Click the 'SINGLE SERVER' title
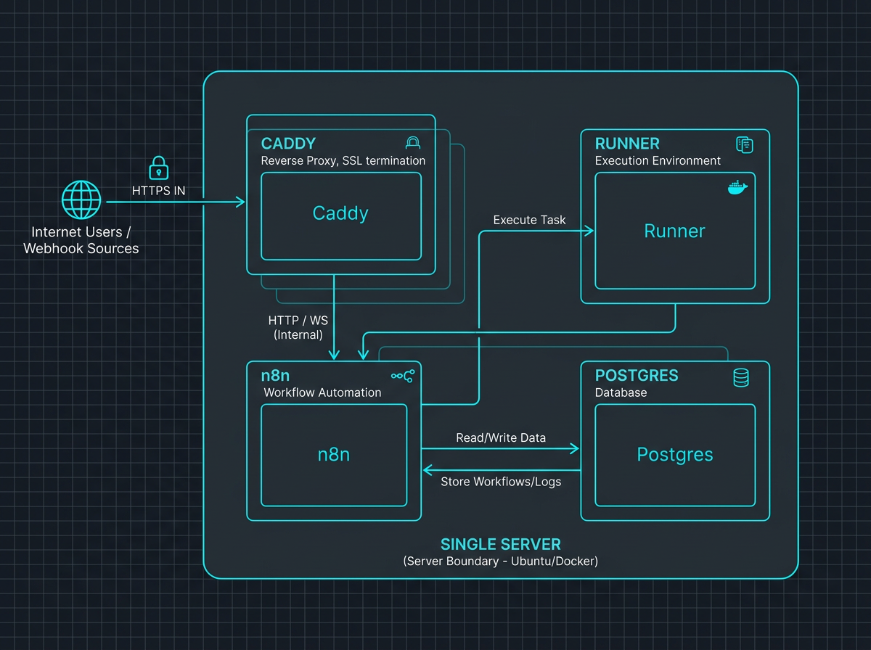 [x=501, y=544]
